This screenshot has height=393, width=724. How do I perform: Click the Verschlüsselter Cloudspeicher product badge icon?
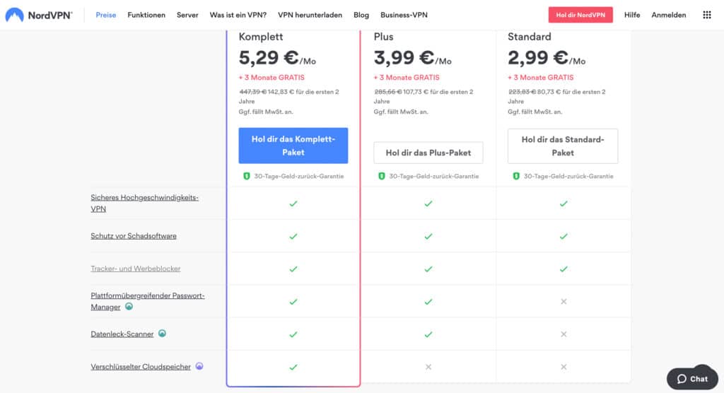tap(199, 365)
